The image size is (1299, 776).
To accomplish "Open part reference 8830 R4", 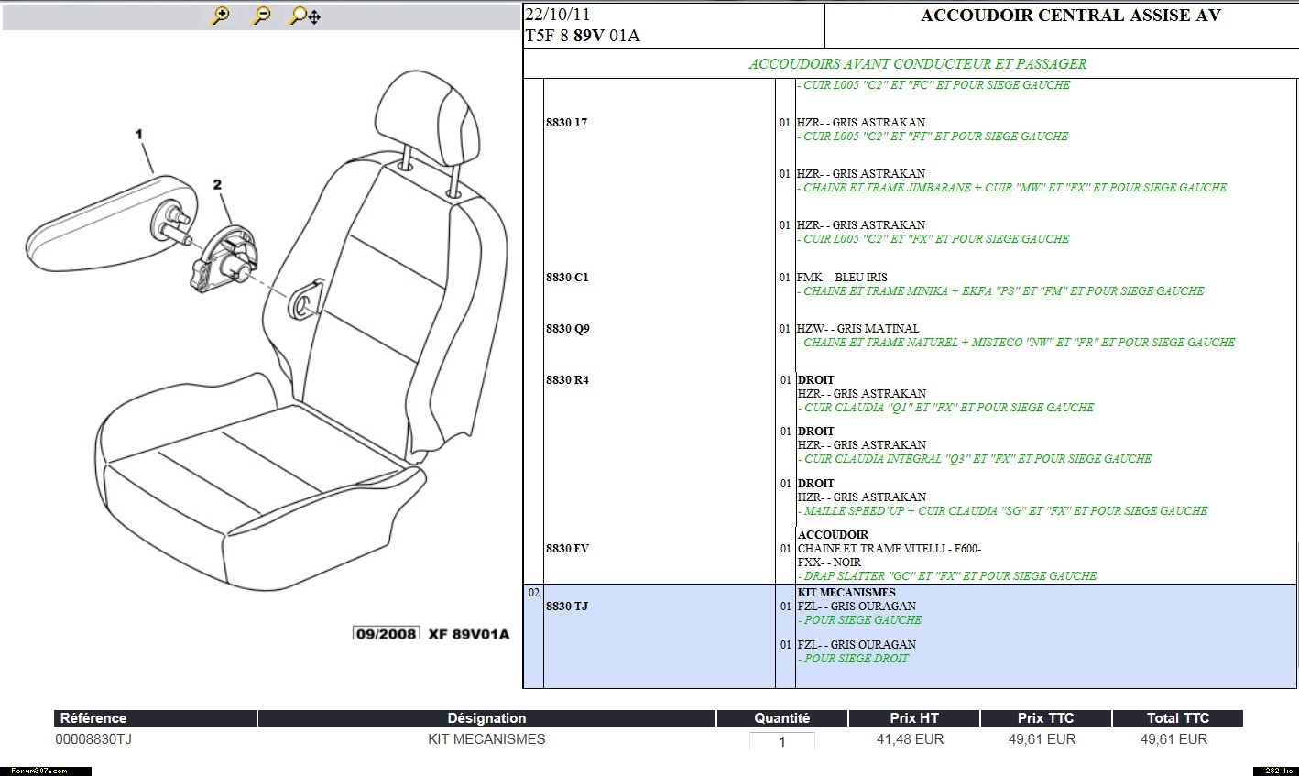I will [x=566, y=380].
